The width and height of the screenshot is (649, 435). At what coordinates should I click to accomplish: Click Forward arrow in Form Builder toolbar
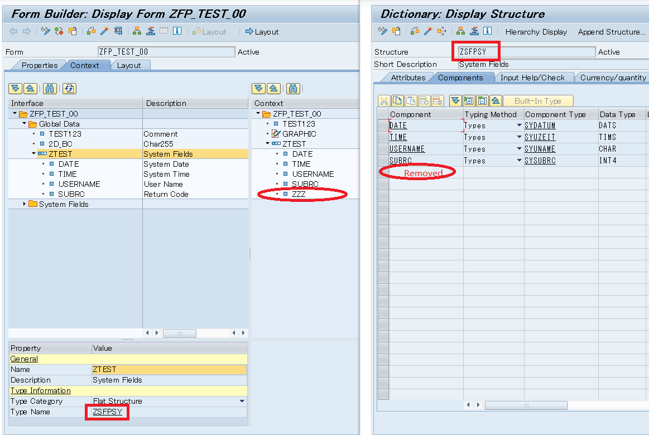26,31
